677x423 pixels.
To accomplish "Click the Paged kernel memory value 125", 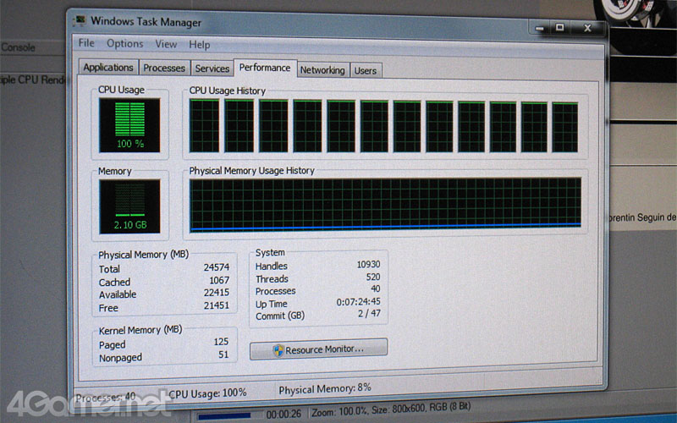I will pyautogui.click(x=221, y=342).
